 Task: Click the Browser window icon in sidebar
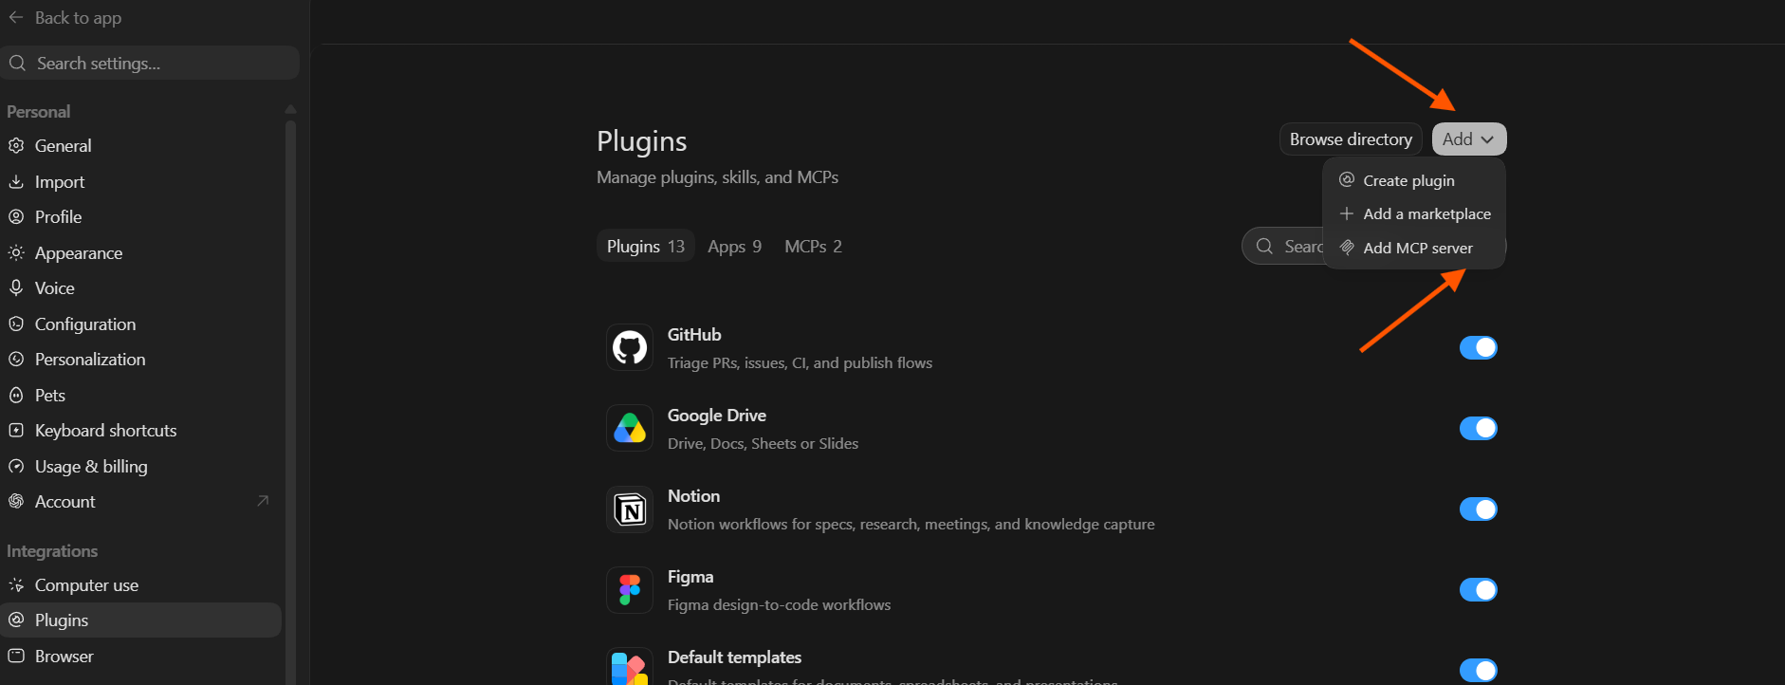pos(16,656)
